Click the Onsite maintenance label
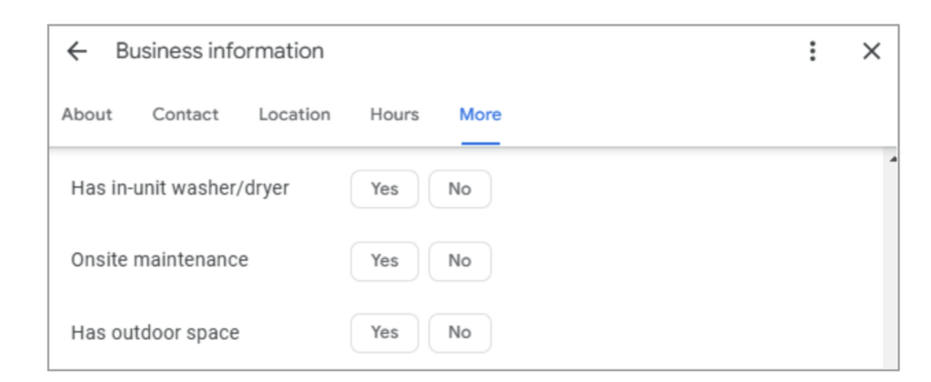Screen dimensions: 931x382 [159, 260]
